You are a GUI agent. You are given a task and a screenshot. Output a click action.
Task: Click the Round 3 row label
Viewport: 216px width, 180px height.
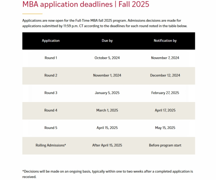coord(51,93)
